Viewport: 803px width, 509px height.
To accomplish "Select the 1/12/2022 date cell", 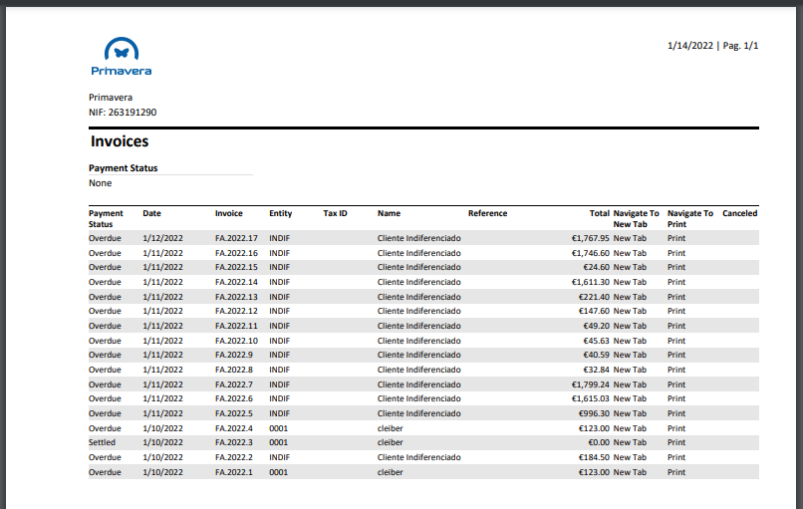I will tap(162, 238).
